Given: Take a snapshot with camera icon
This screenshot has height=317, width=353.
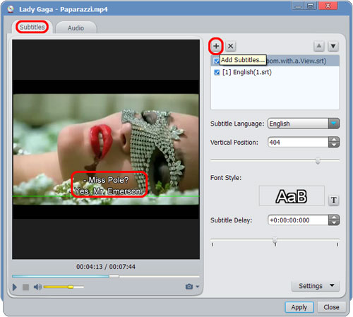Looking at the screenshot, I should tap(189, 287).
